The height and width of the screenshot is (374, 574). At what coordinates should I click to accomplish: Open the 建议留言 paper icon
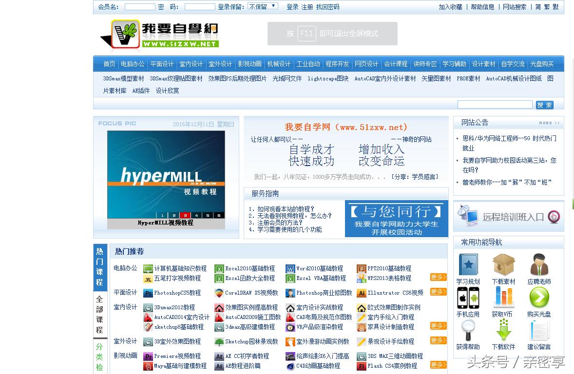pyautogui.click(x=539, y=330)
